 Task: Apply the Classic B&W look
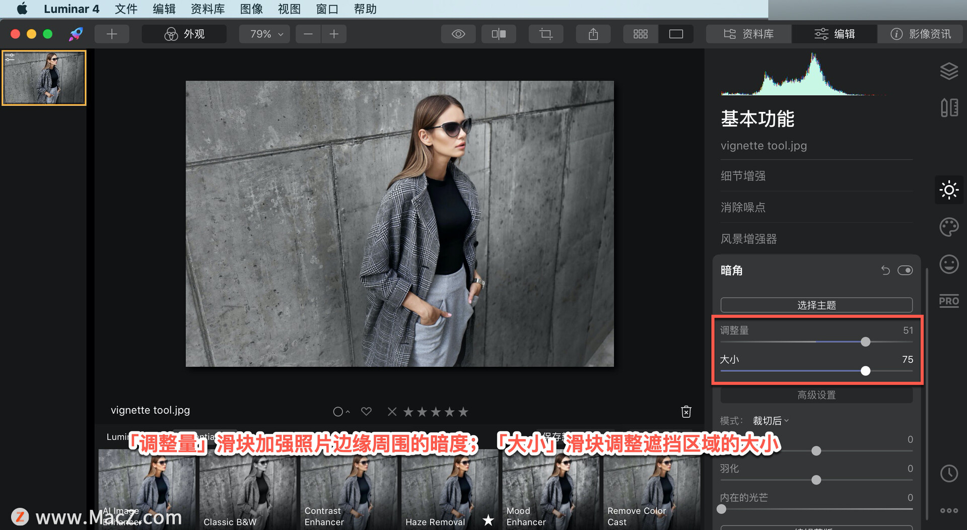248,490
